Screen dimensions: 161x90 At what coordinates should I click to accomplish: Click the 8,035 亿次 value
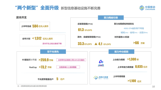point(141,67)
